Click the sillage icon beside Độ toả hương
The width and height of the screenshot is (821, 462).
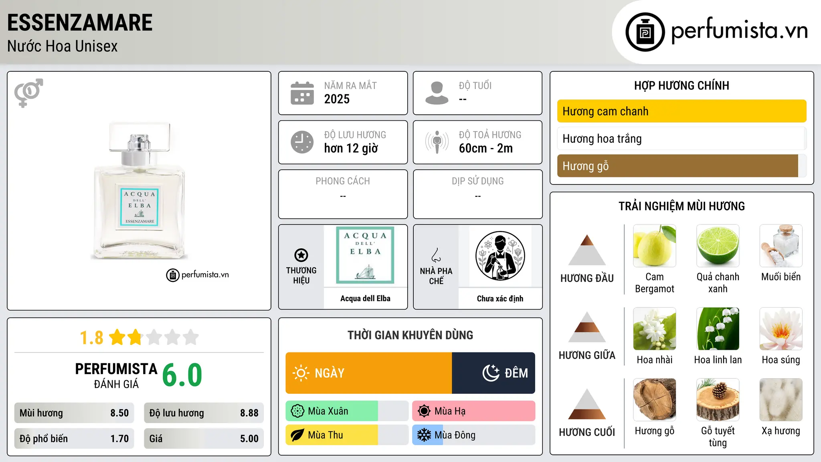pyautogui.click(x=437, y=142)
